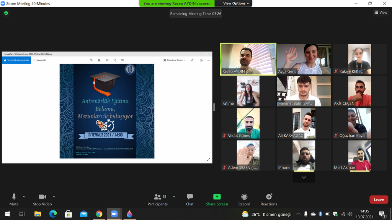Click the delete trash icon in photo viewer

point(99,60)
